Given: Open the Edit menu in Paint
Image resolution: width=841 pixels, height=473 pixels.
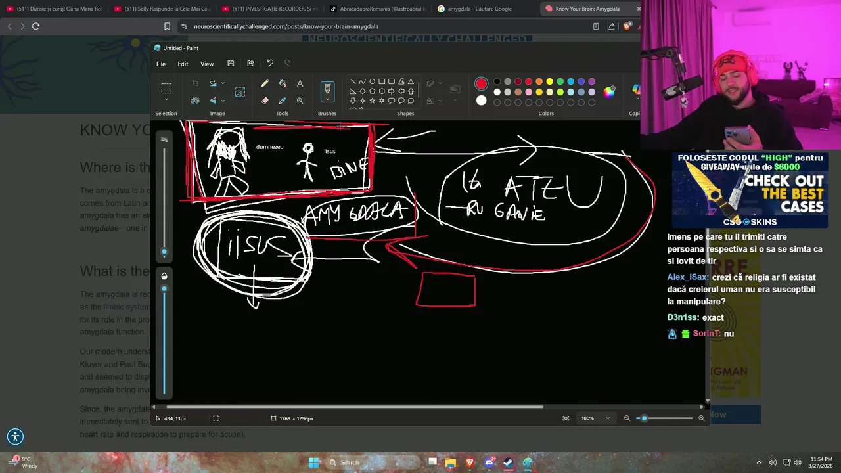Looking at the screenshot, I should (x=183, y=64).
